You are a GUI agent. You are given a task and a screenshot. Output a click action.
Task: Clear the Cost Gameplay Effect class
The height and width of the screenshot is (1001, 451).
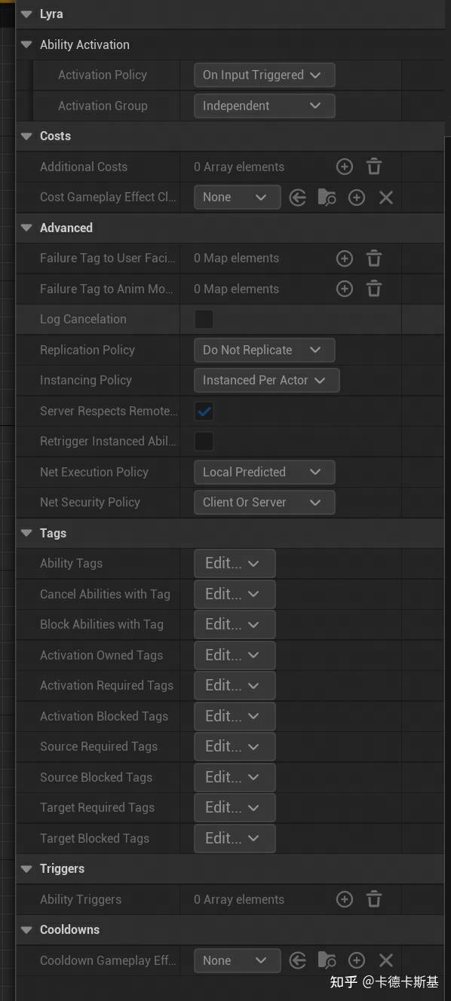point(385,197)
